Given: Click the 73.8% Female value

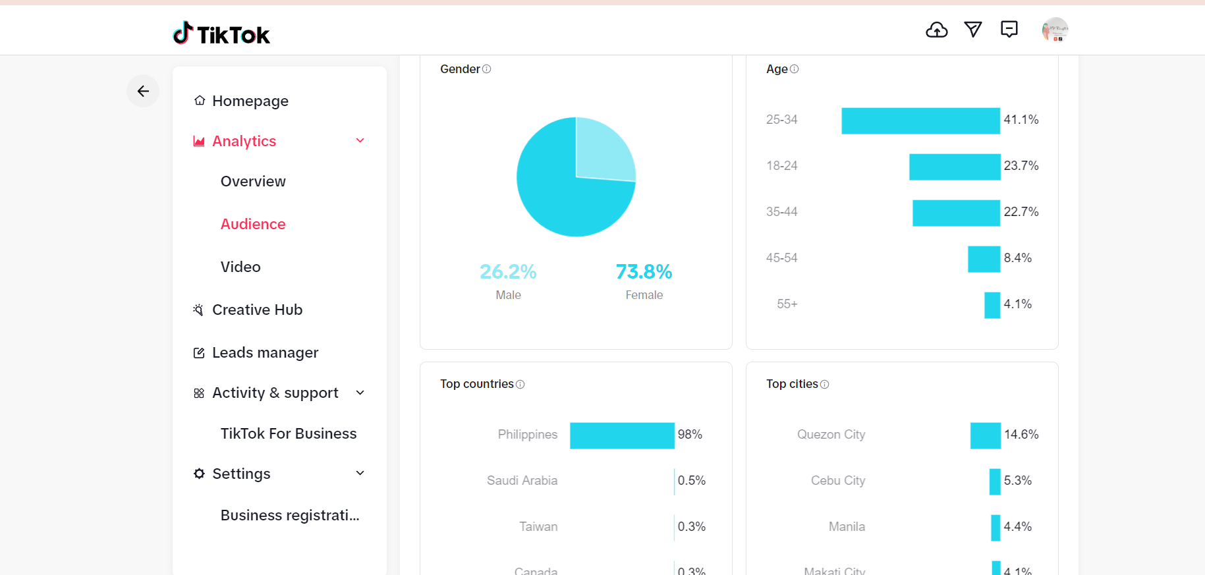Looking at the screenshot, I should pos(644,271).
